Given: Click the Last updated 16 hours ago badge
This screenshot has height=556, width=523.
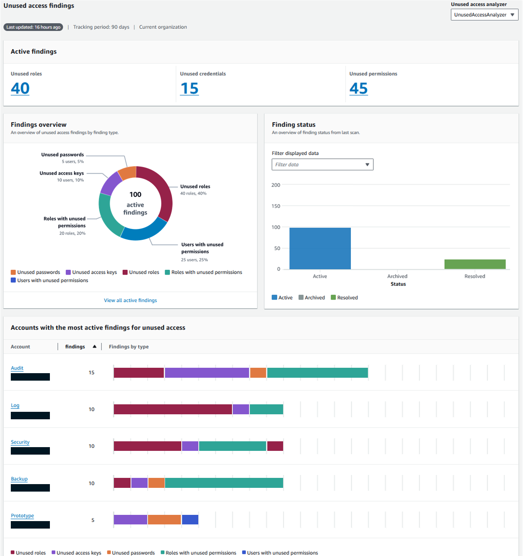Looking at the screenshot, I should pos(33,27).
